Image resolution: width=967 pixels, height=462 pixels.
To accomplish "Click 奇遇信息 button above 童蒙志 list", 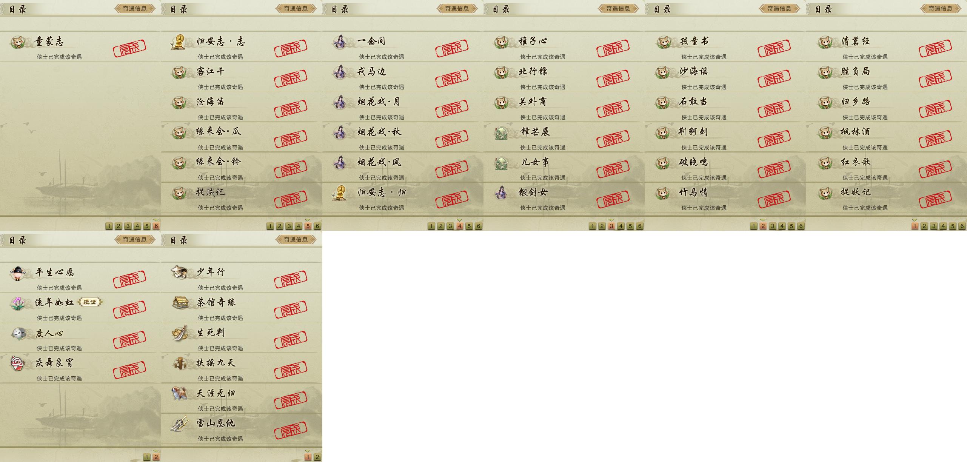I will tap(135, 8).
